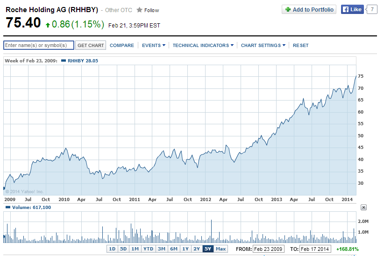Close the Volume panel with the x button
Image resolution: width=384 pixels, height=256 pixels.
pos(363,208)
